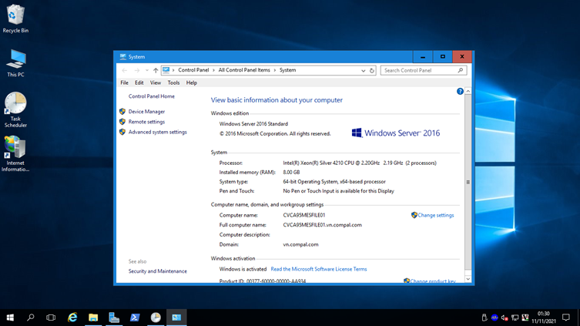Expand the address bar history dropdown
Image resolution: width=580 pixels, height=326 pixels.
(364, 70)
